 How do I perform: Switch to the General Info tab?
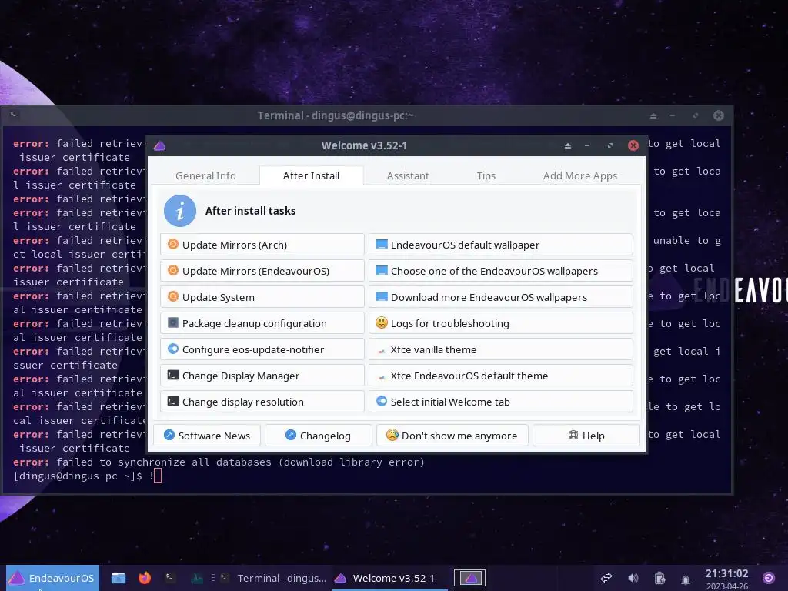(x=205, y=176)
